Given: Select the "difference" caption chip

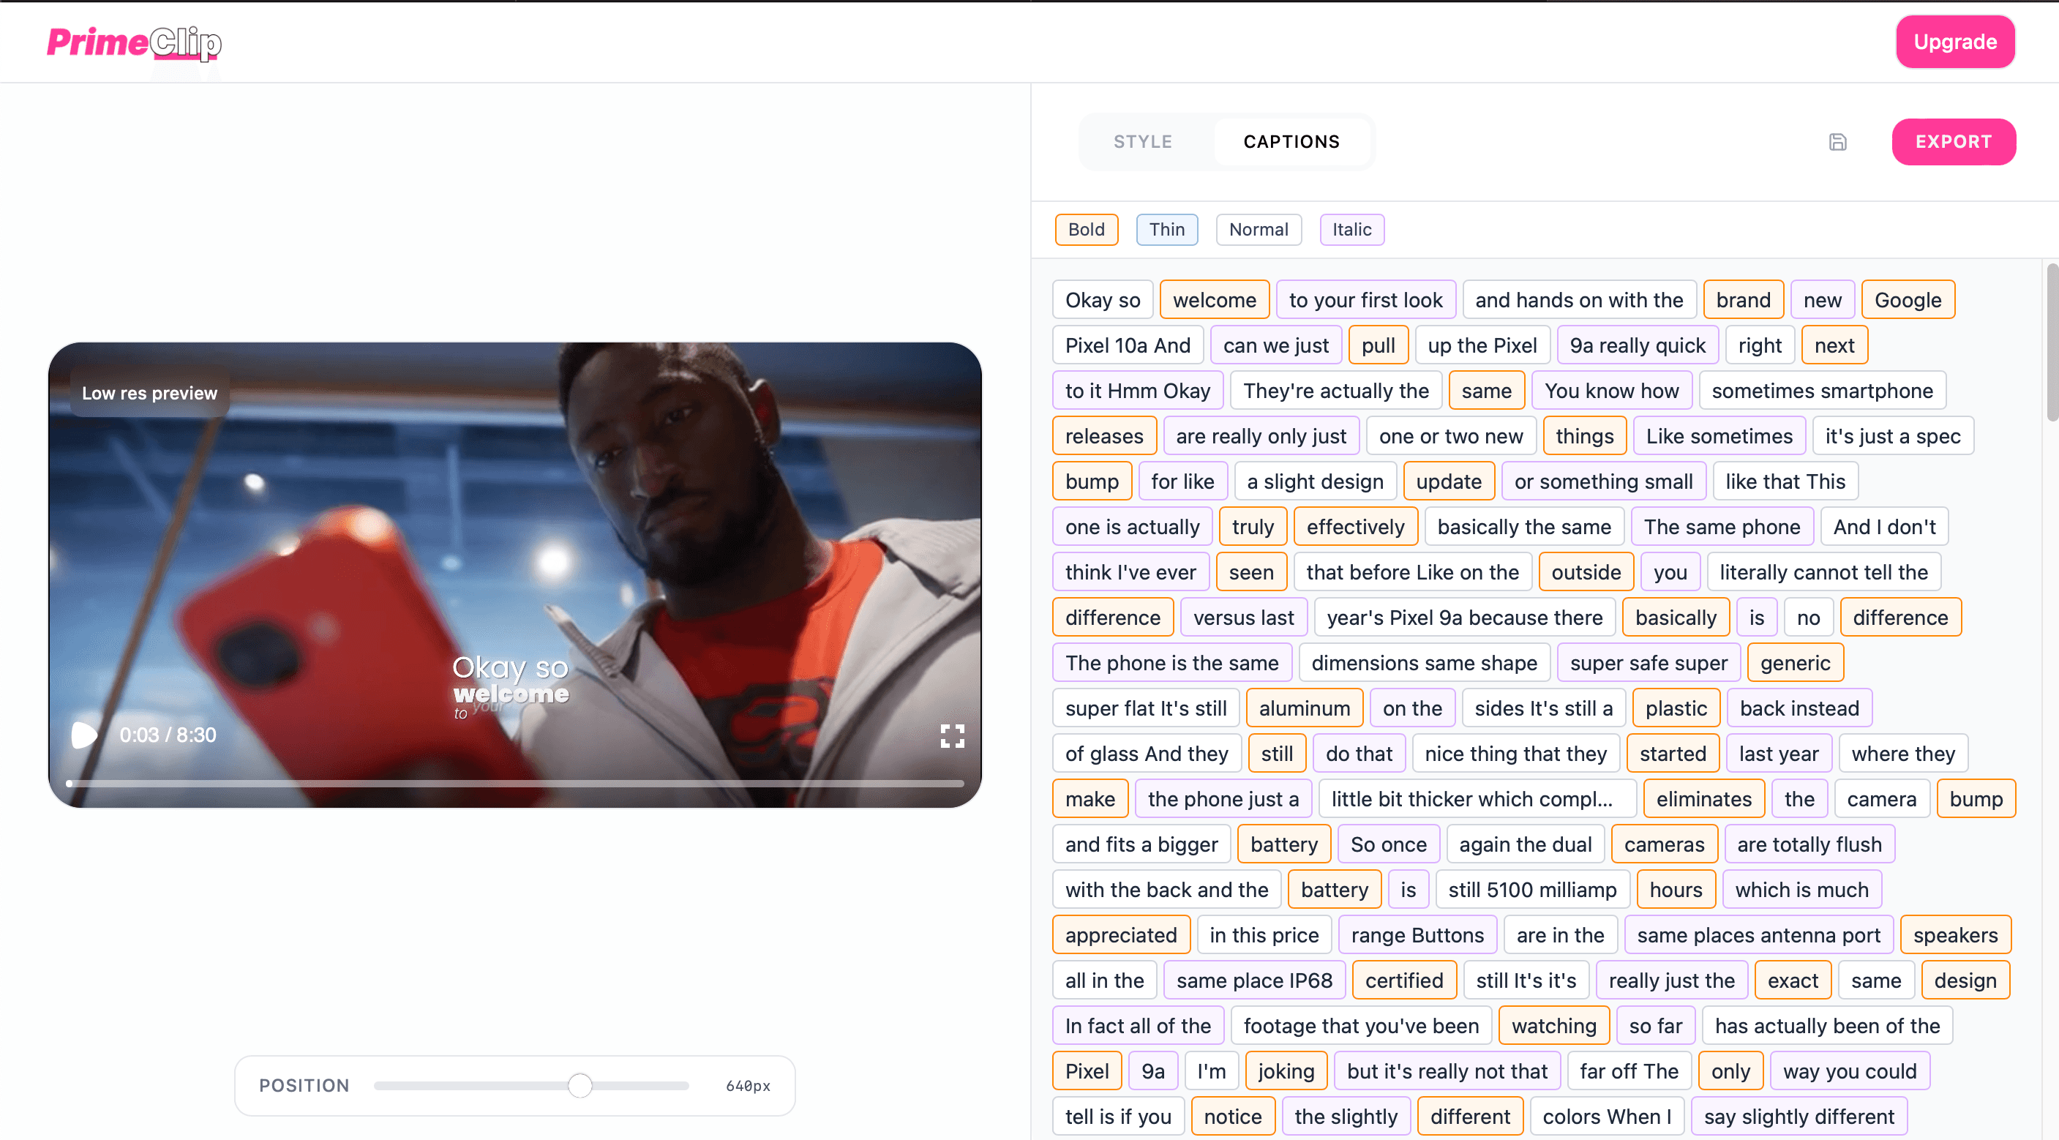Looking at the screenshot, I should [1113, 616].
